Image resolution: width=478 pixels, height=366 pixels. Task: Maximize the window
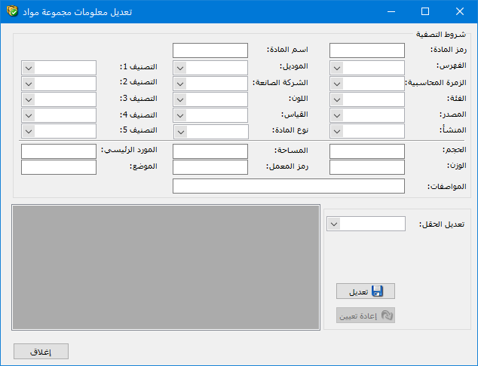425,11
